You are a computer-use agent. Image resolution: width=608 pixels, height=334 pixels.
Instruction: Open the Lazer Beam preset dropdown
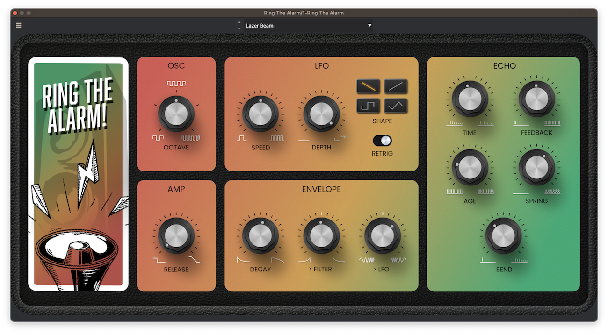[x=309, y=25]
